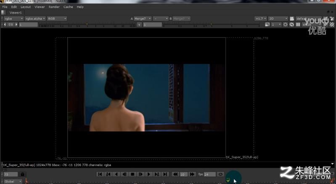Toggle the Y gamma button
Screen dimensions: 336x184
click(139, 25)
